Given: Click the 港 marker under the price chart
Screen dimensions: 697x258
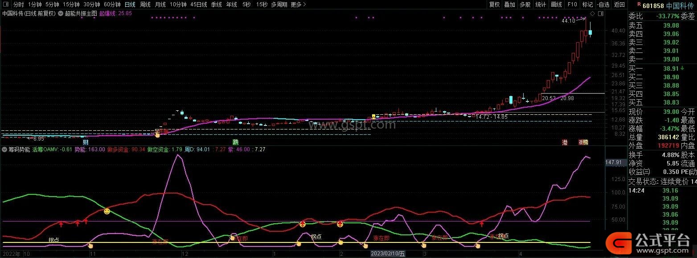Looking at the screenshot, I should [565, 142].
